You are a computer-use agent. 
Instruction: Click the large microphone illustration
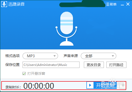click(67, 29)
